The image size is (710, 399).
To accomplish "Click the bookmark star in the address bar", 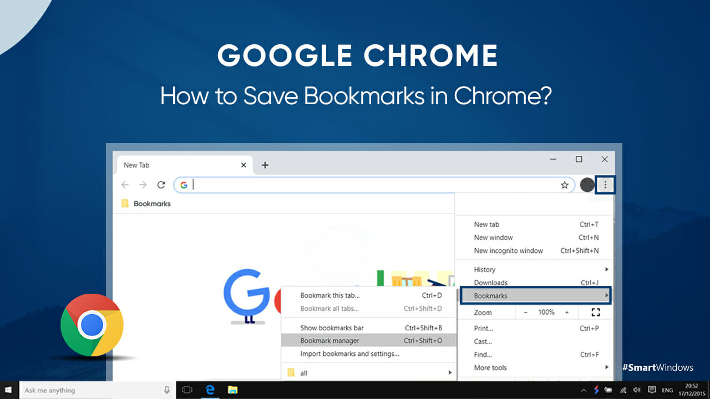I will [564, 185].
